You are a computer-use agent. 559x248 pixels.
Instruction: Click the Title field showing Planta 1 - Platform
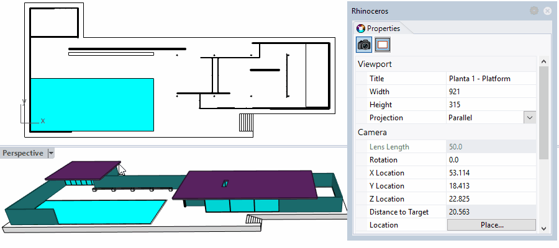tap(491, 79)
